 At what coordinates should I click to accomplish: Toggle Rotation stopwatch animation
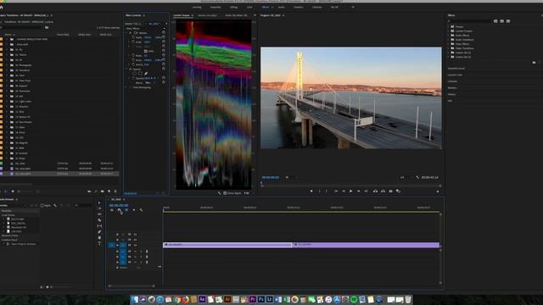[133, 55]
